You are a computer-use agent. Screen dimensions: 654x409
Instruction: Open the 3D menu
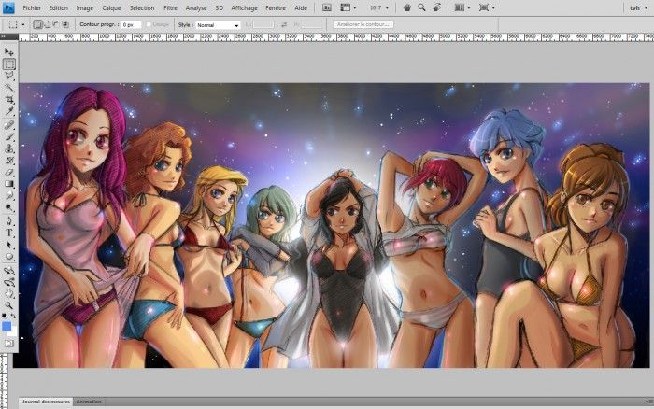219,7
